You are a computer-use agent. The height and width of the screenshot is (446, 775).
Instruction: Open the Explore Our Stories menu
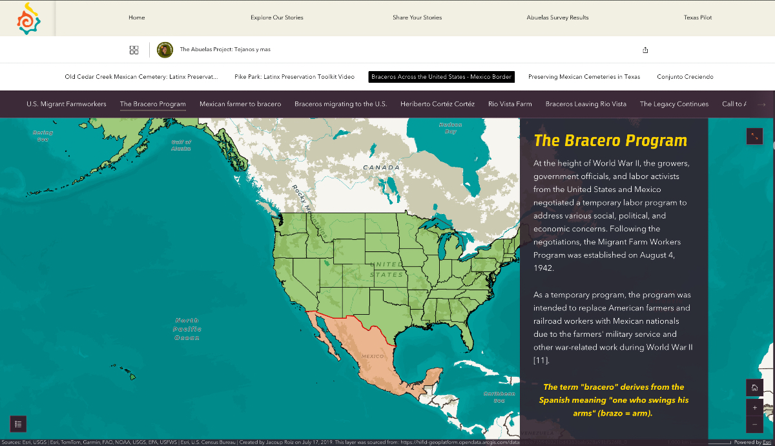click(276, 17)
